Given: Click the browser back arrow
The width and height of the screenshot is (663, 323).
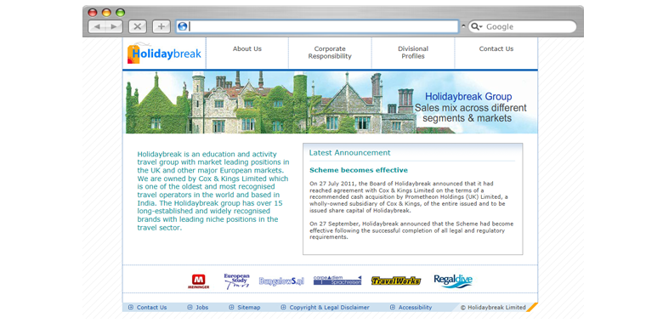Looking at the screenshot, I should pos(97,26).
